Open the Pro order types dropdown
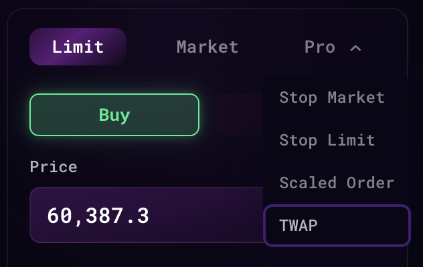The height and width of the screenshot is (267, 423). click(x=332, y=47)
